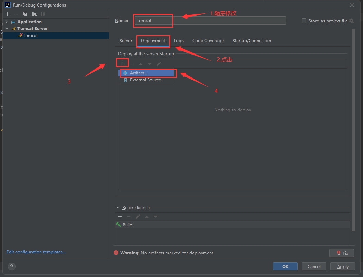Open Store as project file settings gear
This screenshot has height=277, width=363.
(x=351, y=21)
